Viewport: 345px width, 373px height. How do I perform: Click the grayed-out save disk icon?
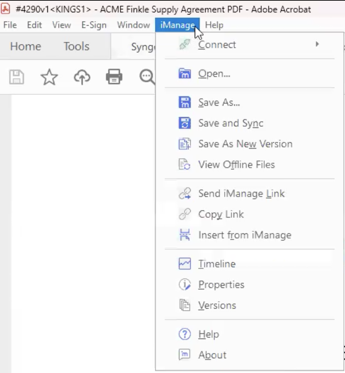[17, 77]
